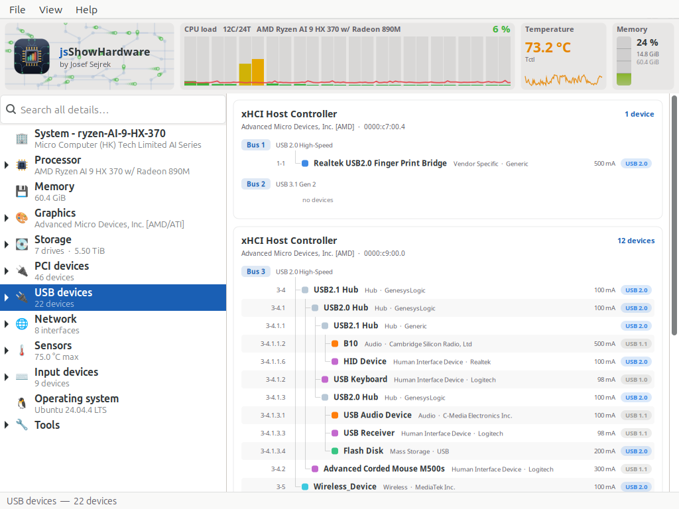Expand the Storage tree node
The width and height of the screenshot is (679, 509).
point(7,244)
